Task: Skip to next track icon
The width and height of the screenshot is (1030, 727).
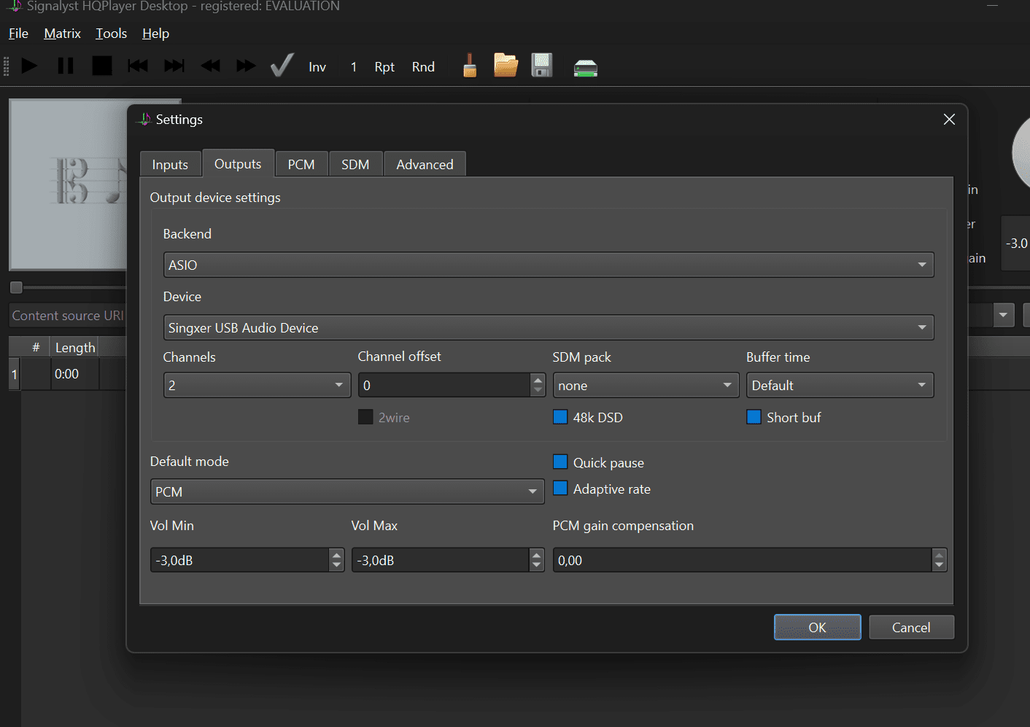Action: point(174,66)
